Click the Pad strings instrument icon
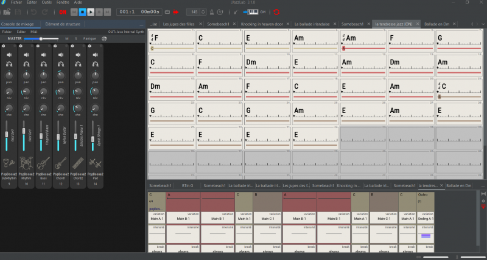 tap(94, 163)
